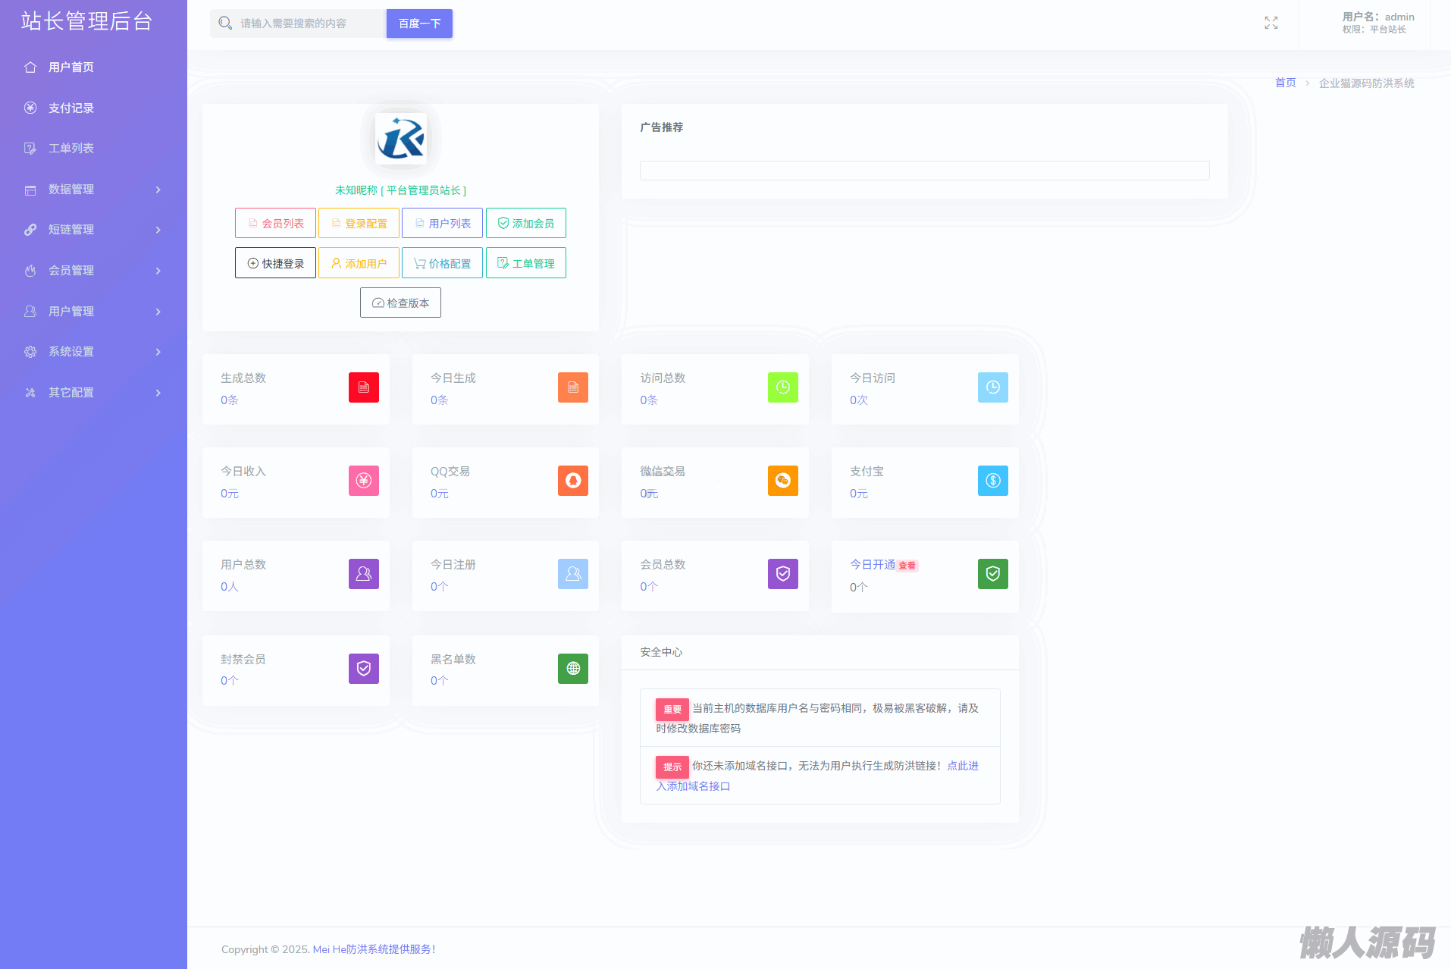Click the Mei He防洪系统提供服务 footer link
This screenshot has width=1451, height=969.
(375, 949)
